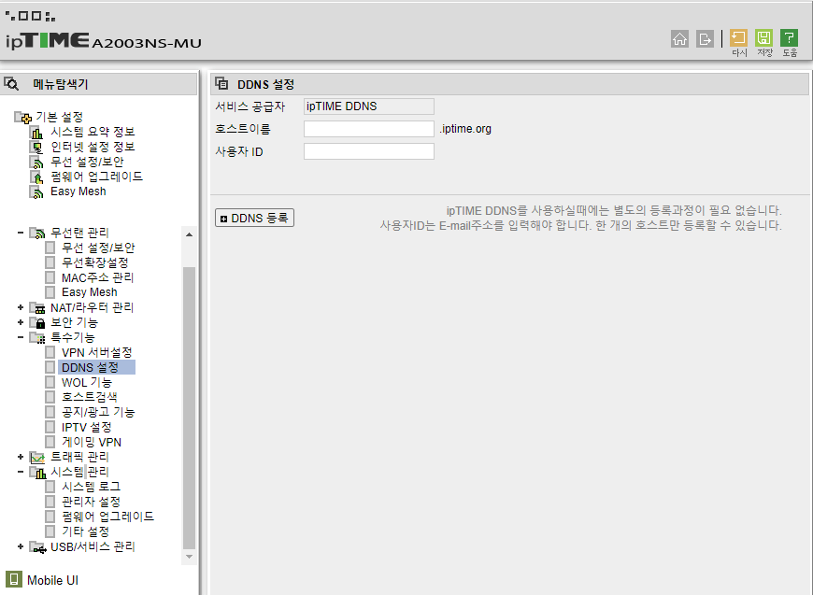Open 관리자 설정 under system management
The height and width of the screenshot is (595, 813).
[91, 502]
